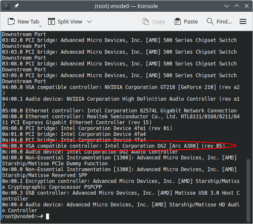Click the 0c:00.0 DG2 Audio Controller line

tap(90, 152)
